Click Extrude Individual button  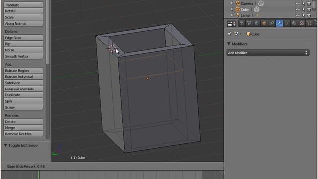tap(23, 77)
